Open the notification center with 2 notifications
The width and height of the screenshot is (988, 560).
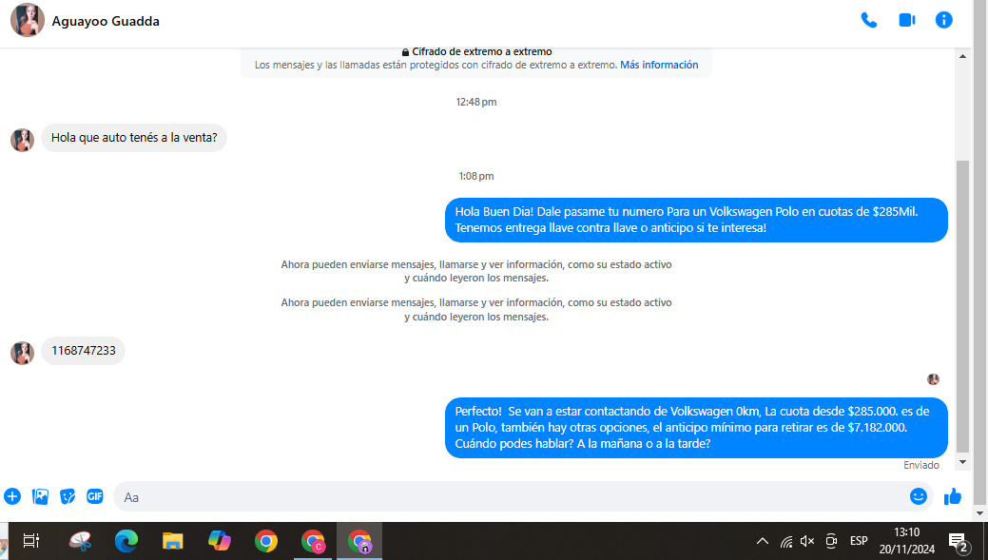tap(959, 541)
